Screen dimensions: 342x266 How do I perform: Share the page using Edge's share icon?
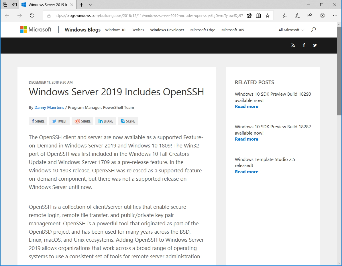(x=310, y=16)
